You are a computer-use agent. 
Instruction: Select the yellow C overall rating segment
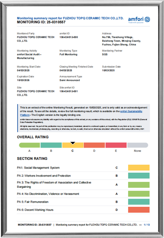coord(73,145)
